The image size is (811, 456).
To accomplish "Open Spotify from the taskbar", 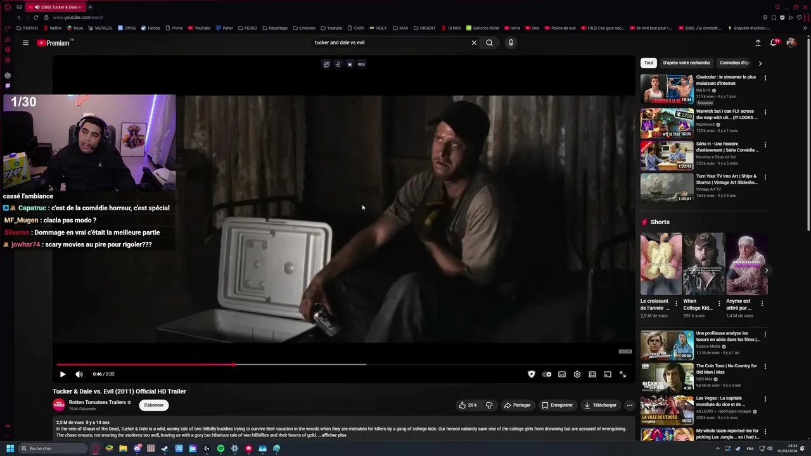I will point(220,448).
